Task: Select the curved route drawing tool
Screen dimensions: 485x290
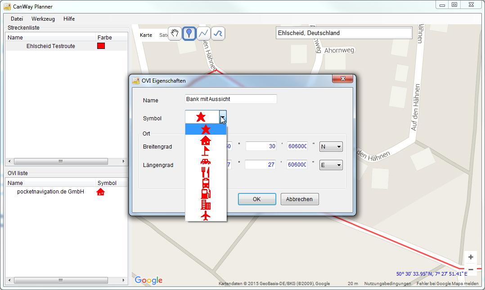Action: [218, 34]
